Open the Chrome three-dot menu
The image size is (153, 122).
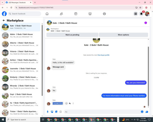point(151,8)
